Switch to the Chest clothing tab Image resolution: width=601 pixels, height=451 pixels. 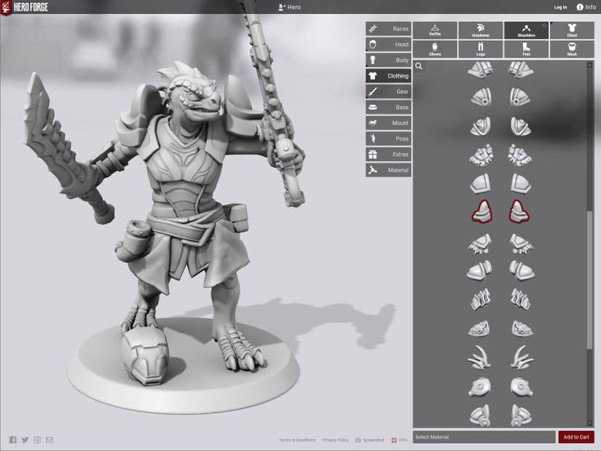[x=572, y=31]
